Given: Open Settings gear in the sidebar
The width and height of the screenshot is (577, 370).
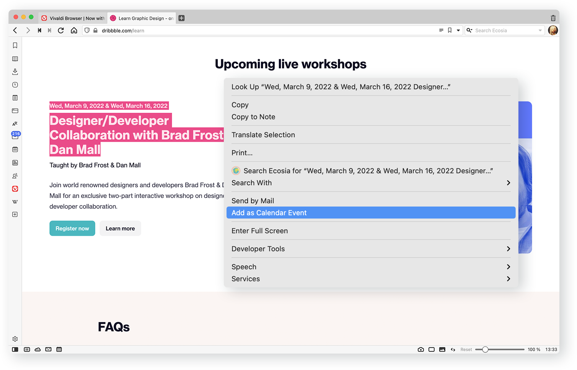Looking at the screenshot, I should pos(15,339).
